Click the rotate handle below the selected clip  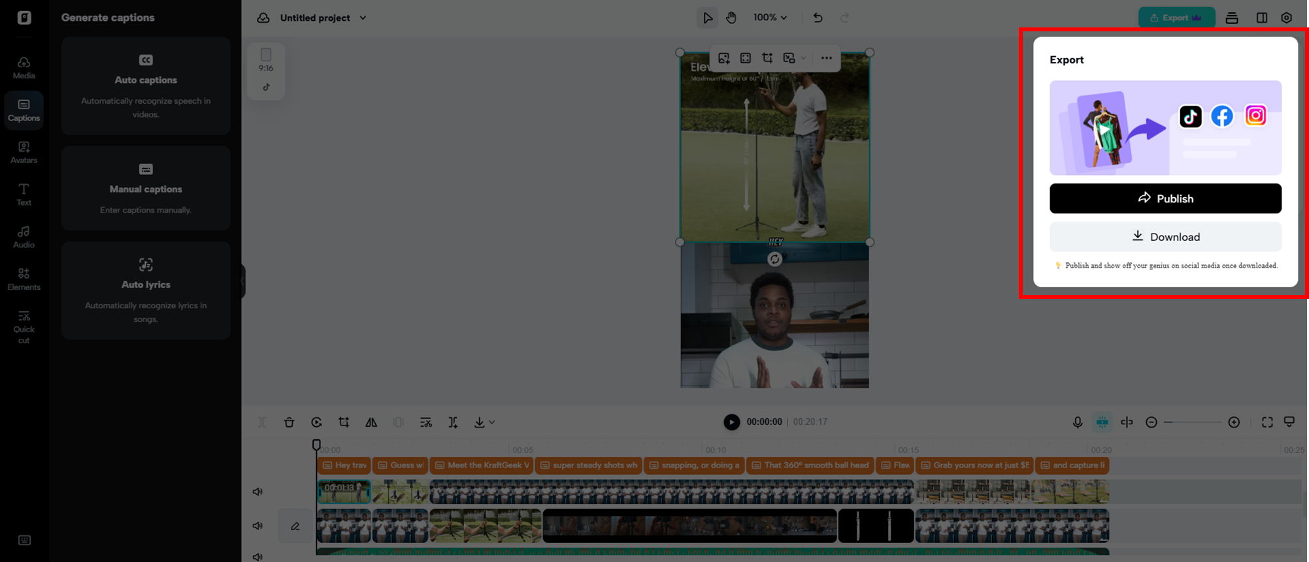(774, 259)
